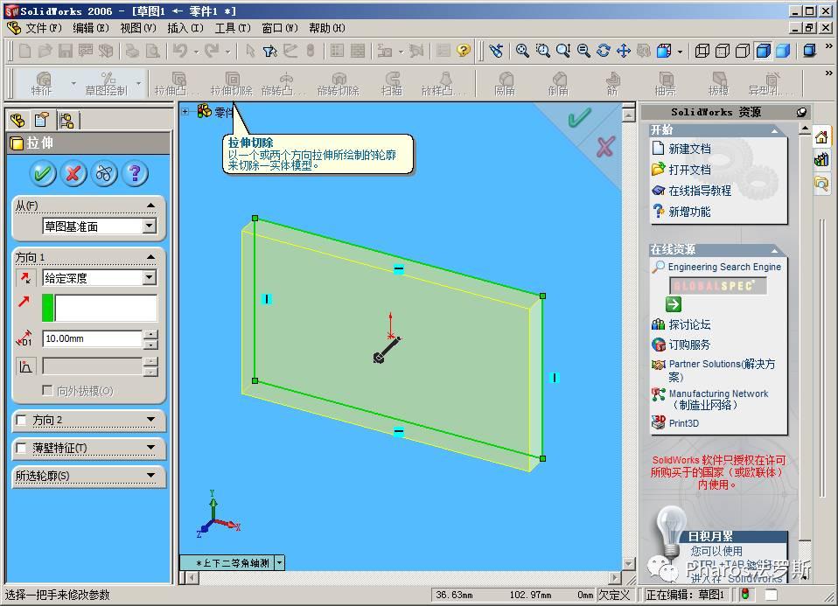Expand the 所选轮廓 section
The height and width of the screenshot is (606, 838).
click(x=151, y=475)
